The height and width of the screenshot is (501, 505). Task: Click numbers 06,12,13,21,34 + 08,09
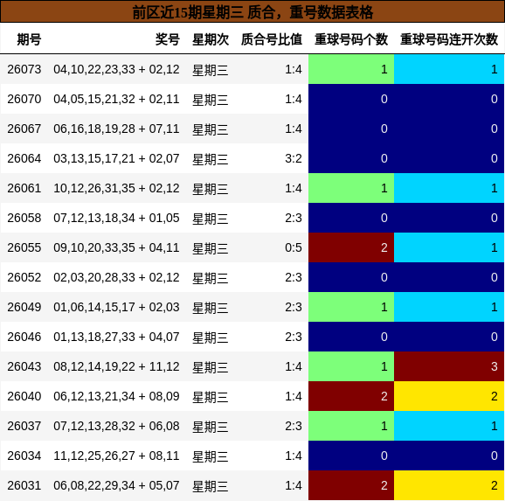pyautogui.click(x=116, y=396)
